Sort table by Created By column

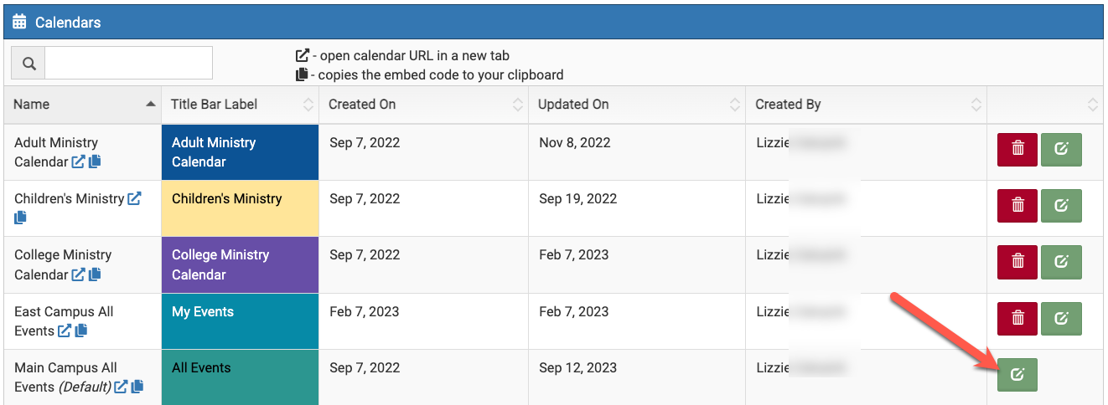(x=866, y=105)
